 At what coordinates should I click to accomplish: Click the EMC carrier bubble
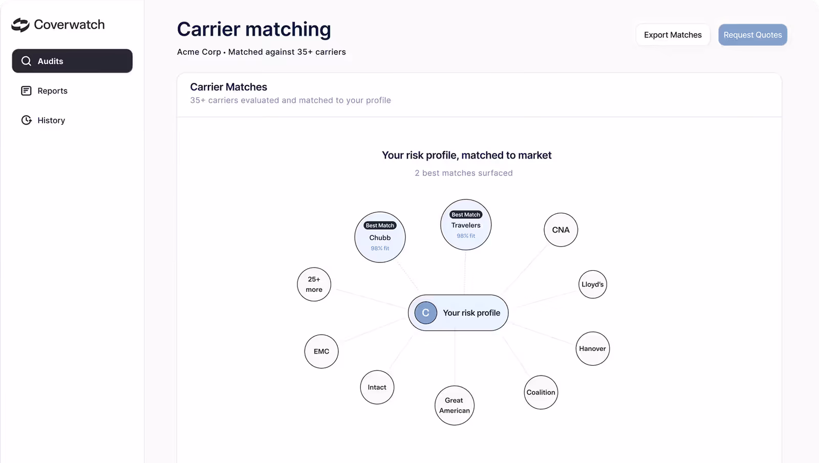(321, 351)
